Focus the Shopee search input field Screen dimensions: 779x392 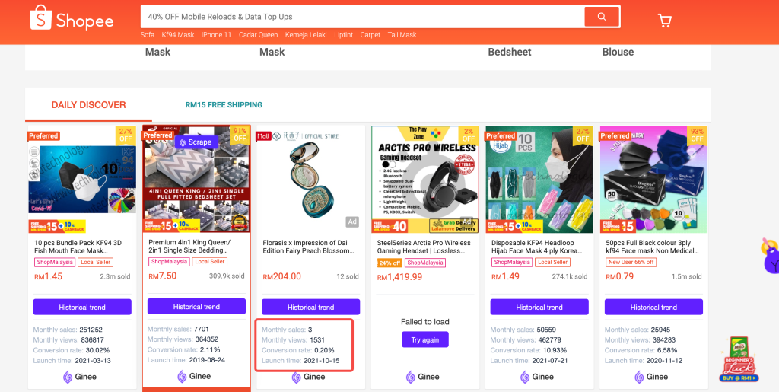tap(363, 17)
